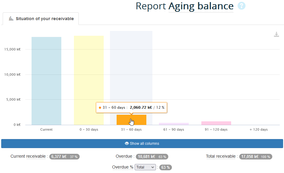Click the Total receivable link
This screenshot has width=284, height=173.
point(221,156)
